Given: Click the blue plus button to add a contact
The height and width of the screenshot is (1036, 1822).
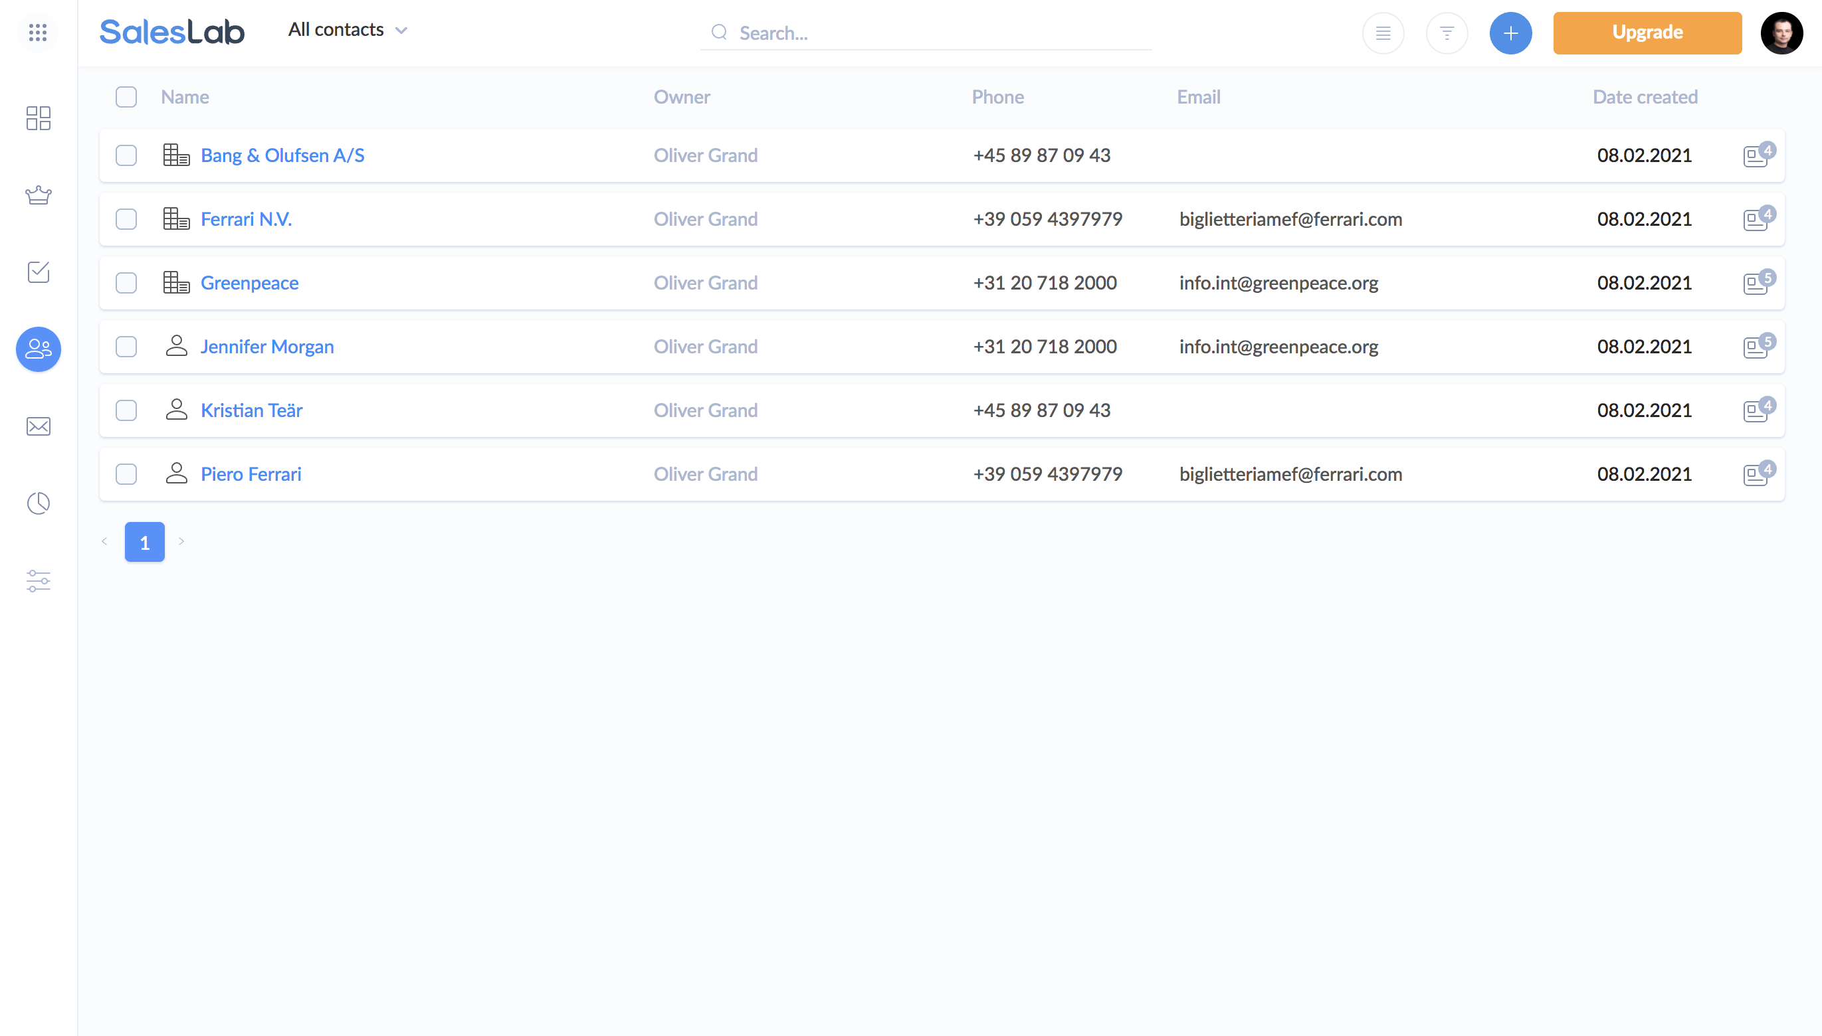Looking at the screenshot, I should (x=1511, y=32).
